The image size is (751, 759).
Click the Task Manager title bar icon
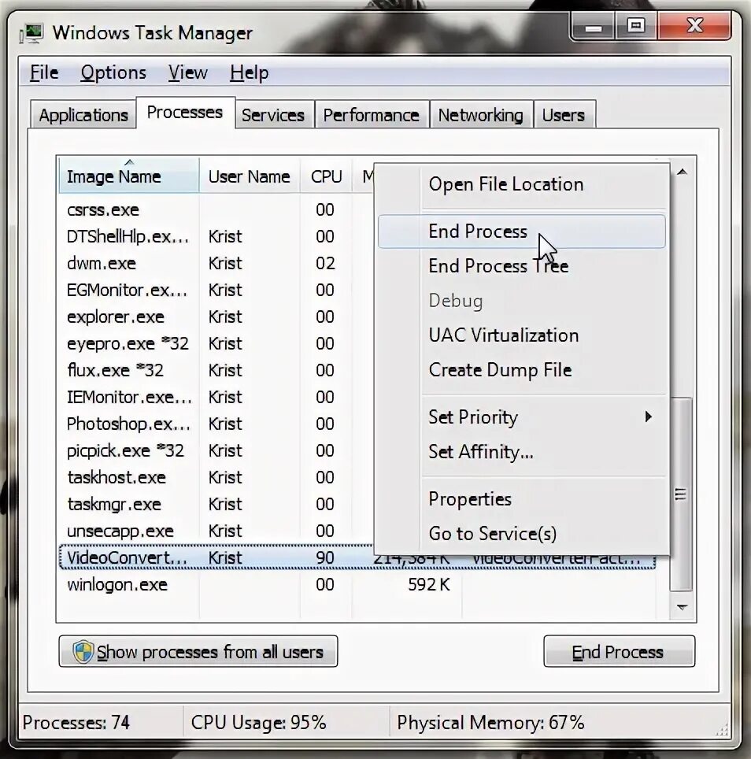(32, 33)
